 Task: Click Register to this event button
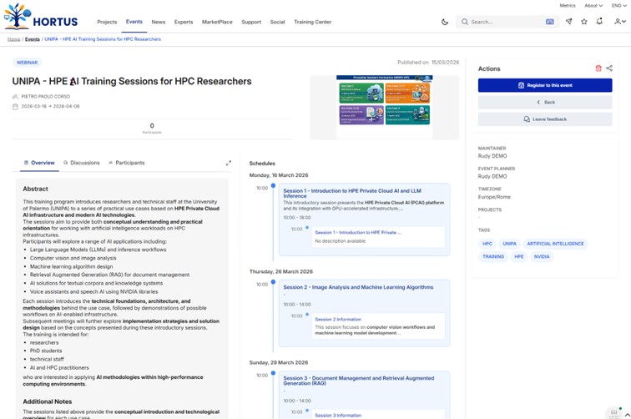pyautogui.click(x=545, y=85)
